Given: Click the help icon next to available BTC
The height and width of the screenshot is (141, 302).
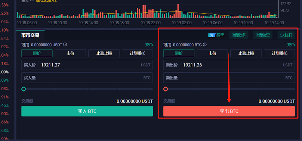Looking at the screenshot, I should pos(205,45).
